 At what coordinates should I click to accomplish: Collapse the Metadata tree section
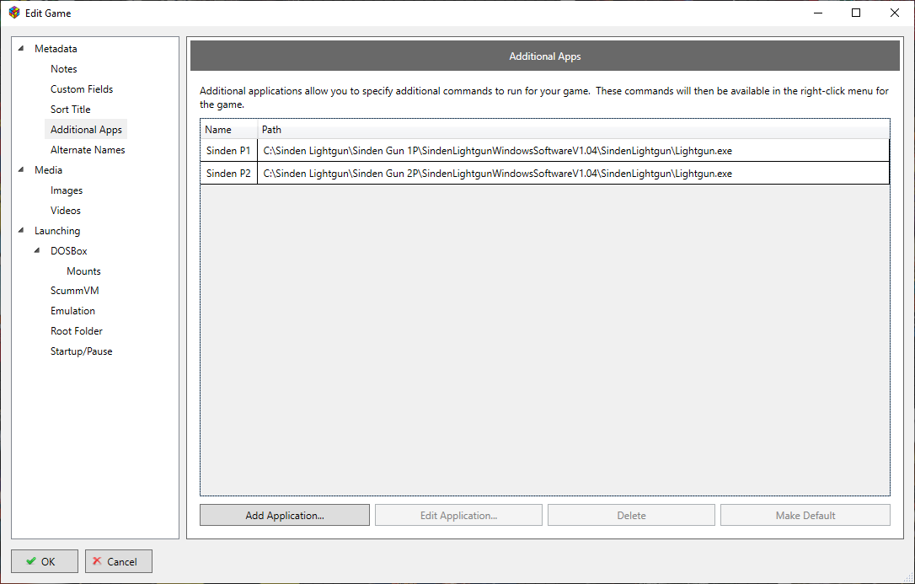21,48
